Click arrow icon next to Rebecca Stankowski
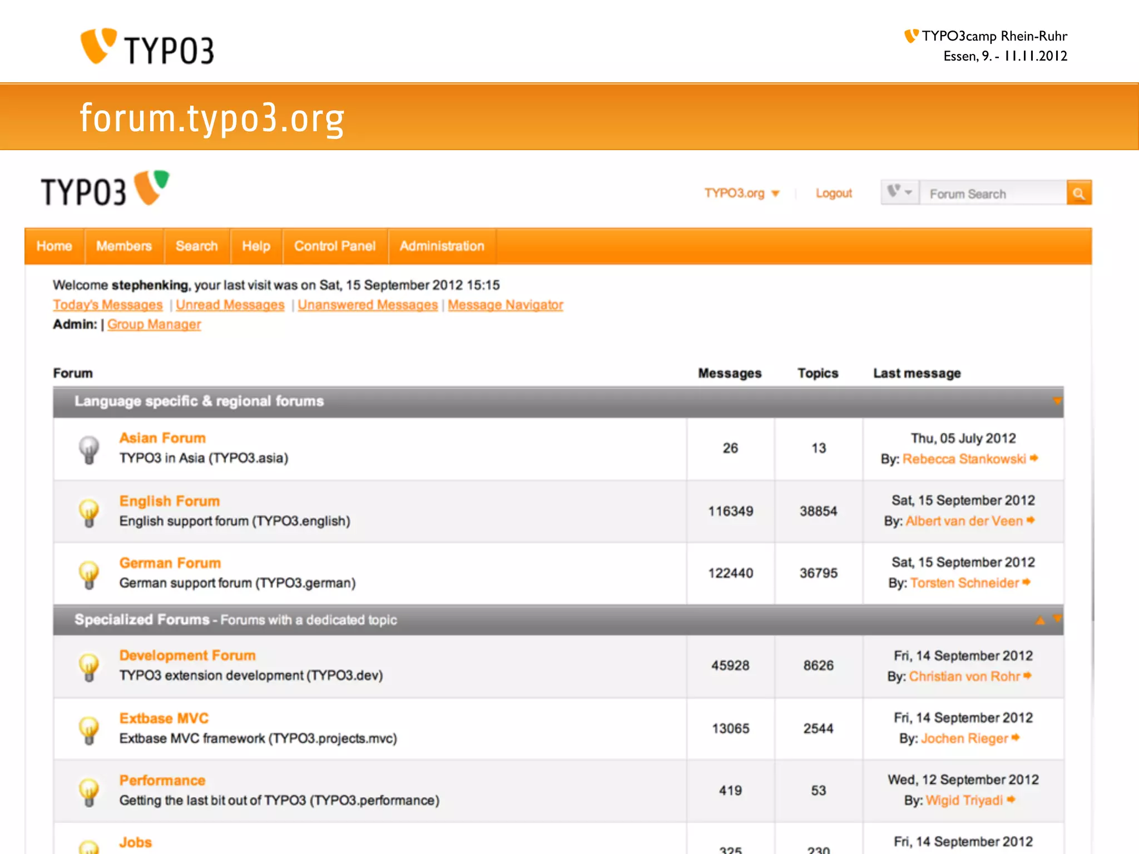 (x=1034, y=458)
